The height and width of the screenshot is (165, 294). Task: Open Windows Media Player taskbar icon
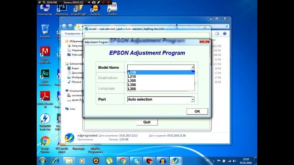(82, 161)
